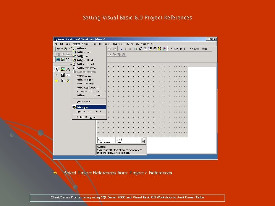275x206 pixels.
Task: Open the Tools menu
Action: [126, 44]
